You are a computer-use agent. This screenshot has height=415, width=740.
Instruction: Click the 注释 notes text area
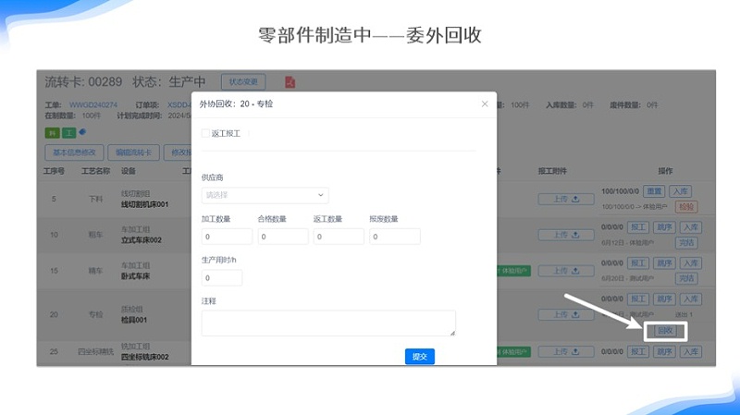pyautogui.click(x=328, y=323)
